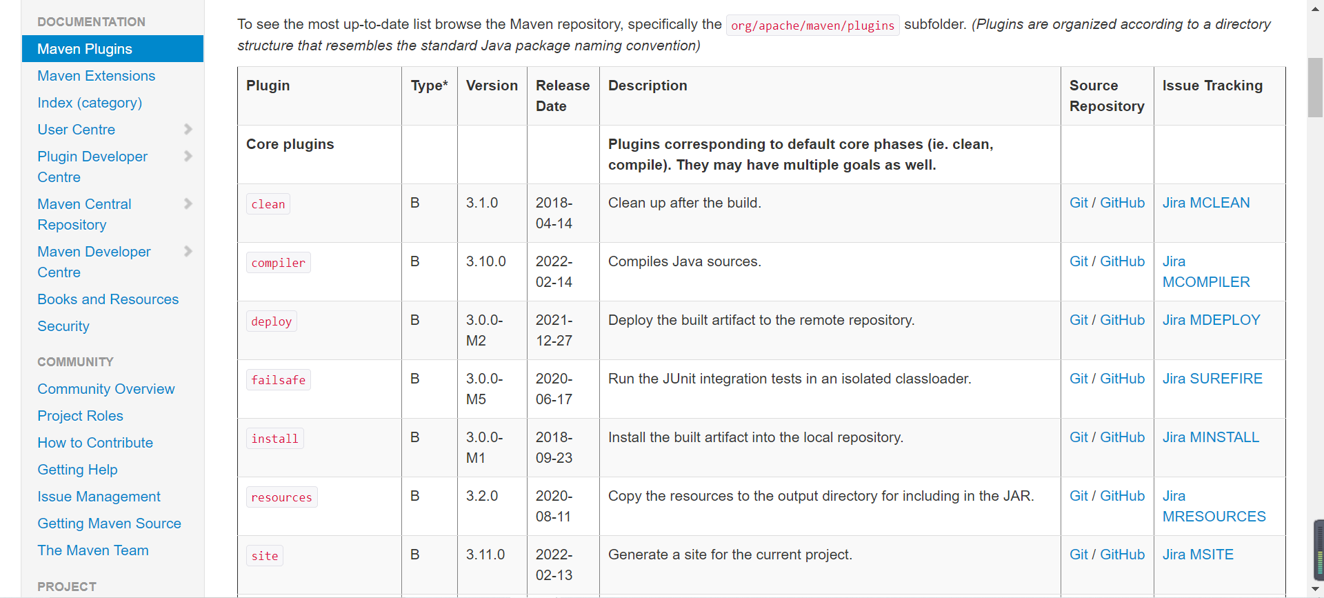Open the Security sidebar link
The width and height of the screenshot is (1324, 598).
(63, 326)
